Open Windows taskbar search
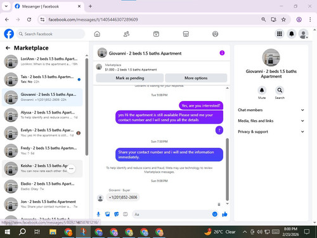317x238 pixels. click(x=22, y=232)
